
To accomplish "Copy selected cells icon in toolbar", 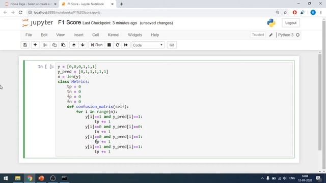I will 55,45.
